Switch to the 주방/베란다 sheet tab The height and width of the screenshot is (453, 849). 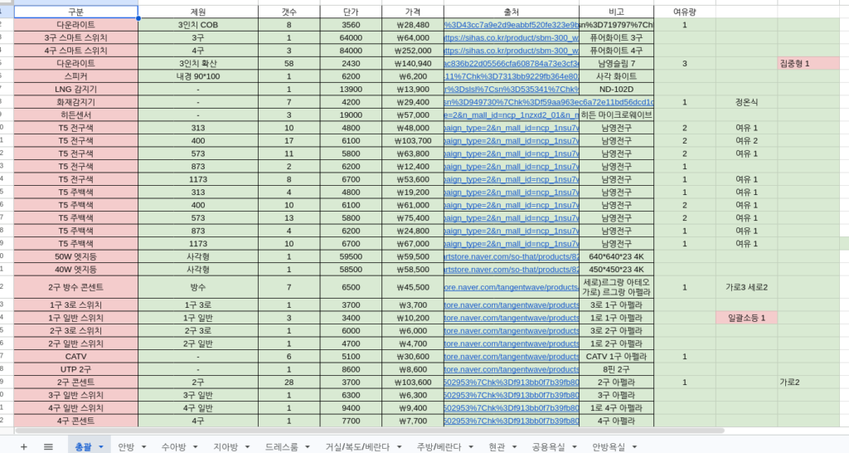pos(439,447)
